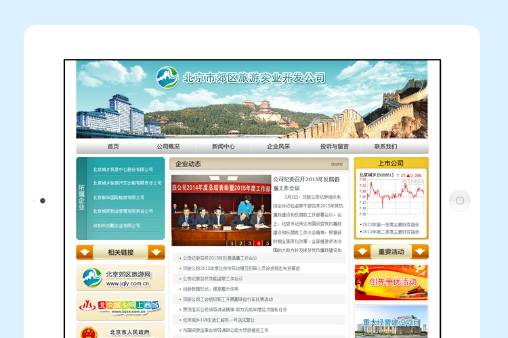This screenshot has height=338, width=508.
Task: Click the 北京郊区旅游网 logo link
Action: tap(121, 278)
